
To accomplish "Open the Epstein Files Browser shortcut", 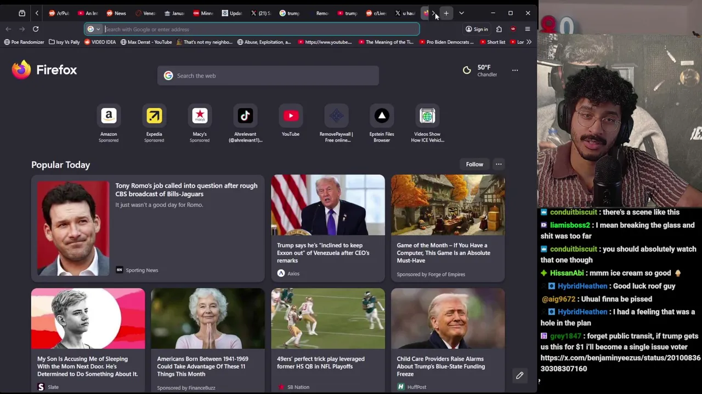I will (x=382, y=124).
